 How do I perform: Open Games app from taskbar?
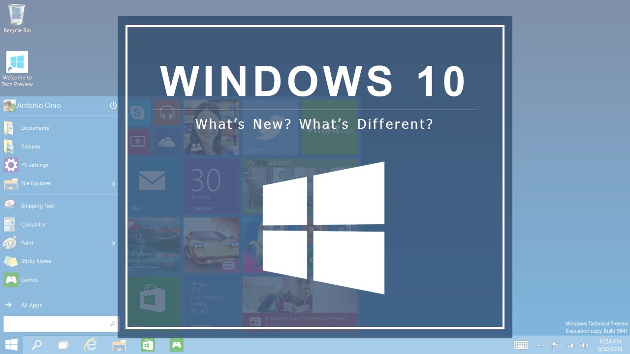click(177, 345)
